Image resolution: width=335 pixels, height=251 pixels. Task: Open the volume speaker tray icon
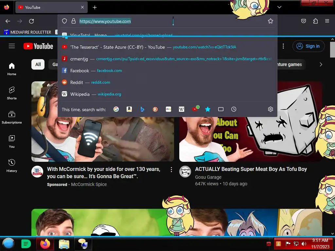pyautogui.click(x=304, y=244)
